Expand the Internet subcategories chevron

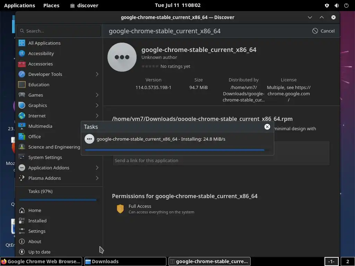click(x=97, y=116)
